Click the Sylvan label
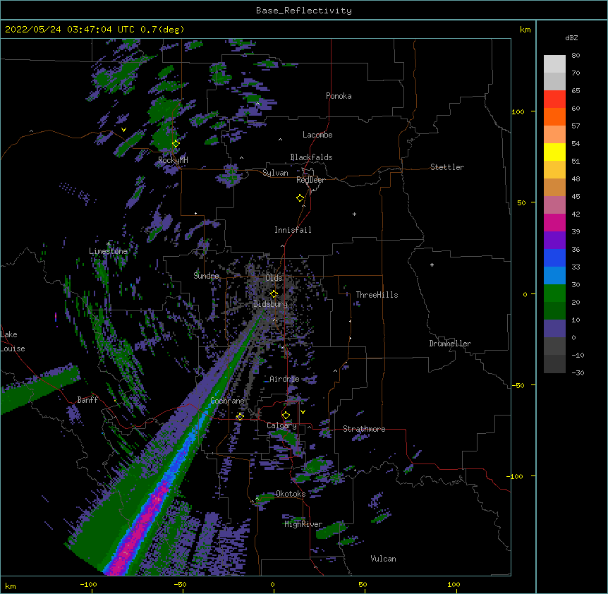This screenshot has height=594, width=608. point(275,173)
